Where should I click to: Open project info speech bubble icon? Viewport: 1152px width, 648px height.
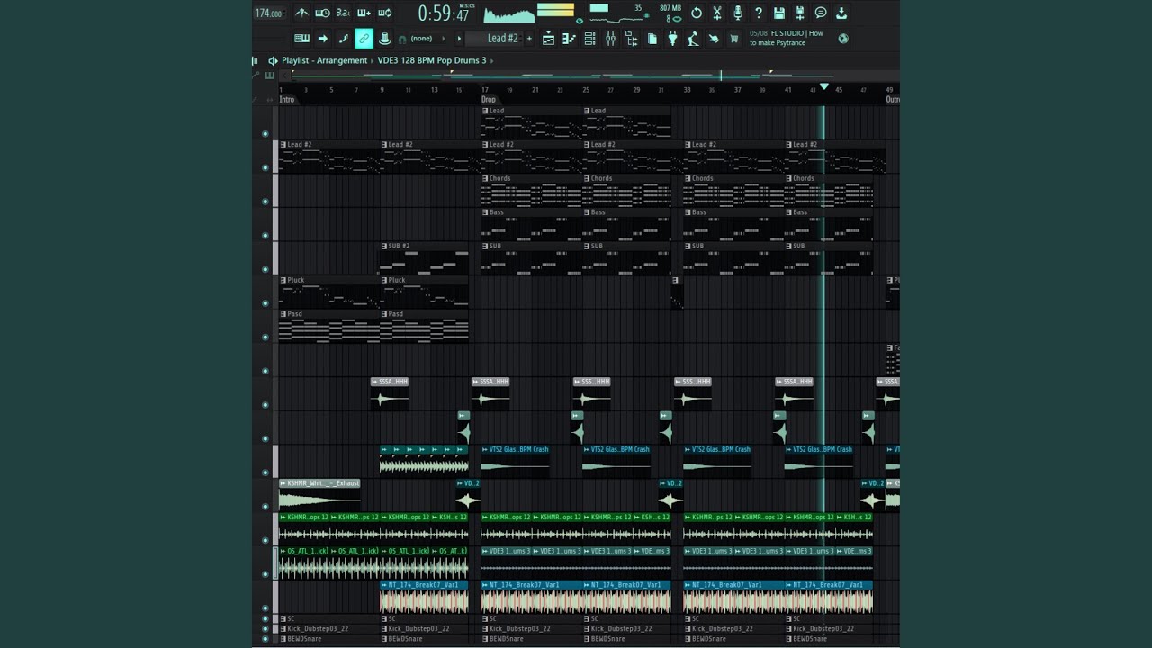coord(821,13)
